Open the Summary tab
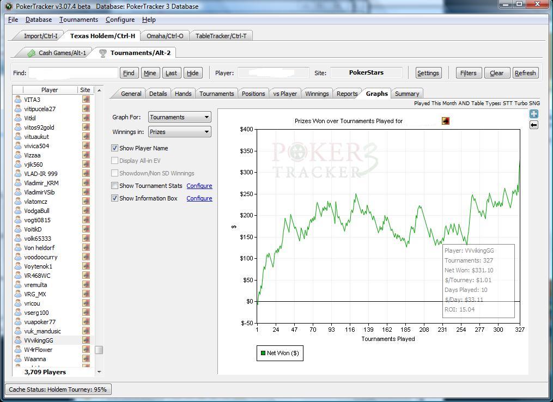Viewport: 553px width, 402px height. (407, 94)
